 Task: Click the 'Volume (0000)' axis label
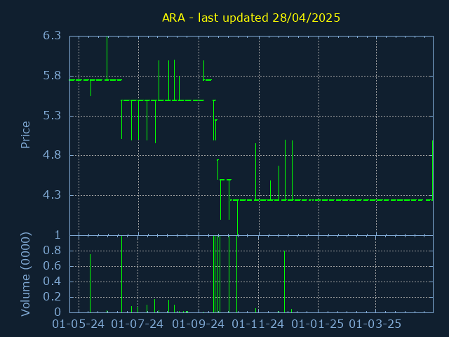[x=25, y=275]
